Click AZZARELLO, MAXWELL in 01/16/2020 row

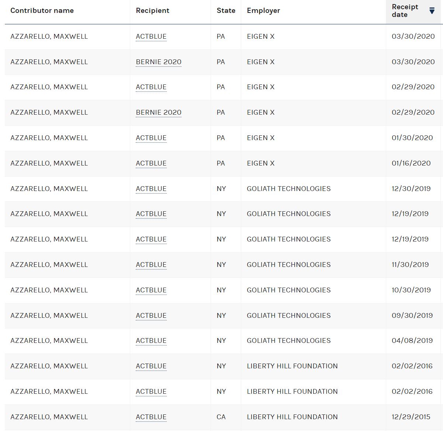tap(49, 163)
